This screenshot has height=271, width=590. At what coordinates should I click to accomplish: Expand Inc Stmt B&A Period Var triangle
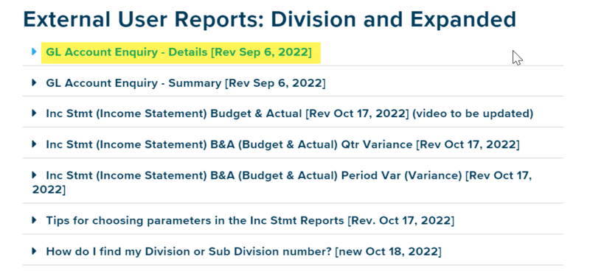pos(34,175)
